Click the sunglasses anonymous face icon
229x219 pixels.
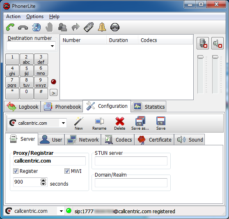tap(115, 27)
